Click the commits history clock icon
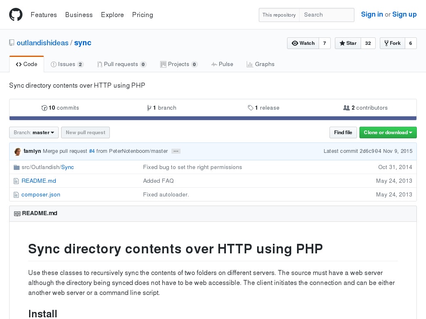Viewport: 426px width, 319px height. click(x=44, y=108)
